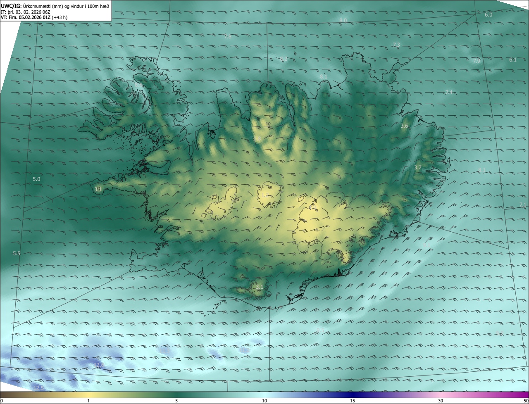529x404 pixels.
Task: Click the 30 tick on the color scale
Action: [441, 401]
